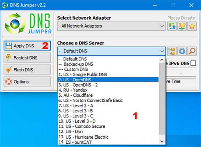Click the refresh network adapters icon

click(x=172, y=26)
